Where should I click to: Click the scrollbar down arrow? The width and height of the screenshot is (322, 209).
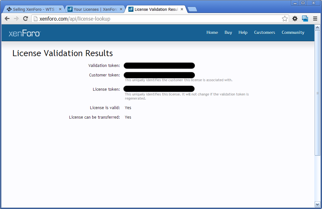(x=317, y=205)
